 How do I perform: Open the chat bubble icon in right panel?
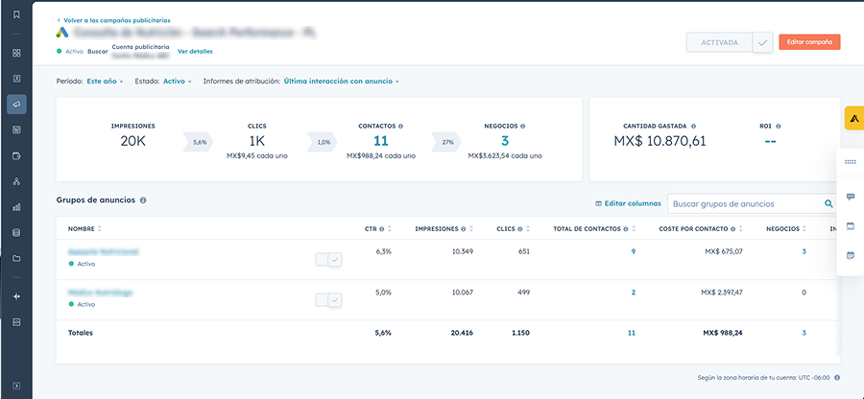click(851, 197)
